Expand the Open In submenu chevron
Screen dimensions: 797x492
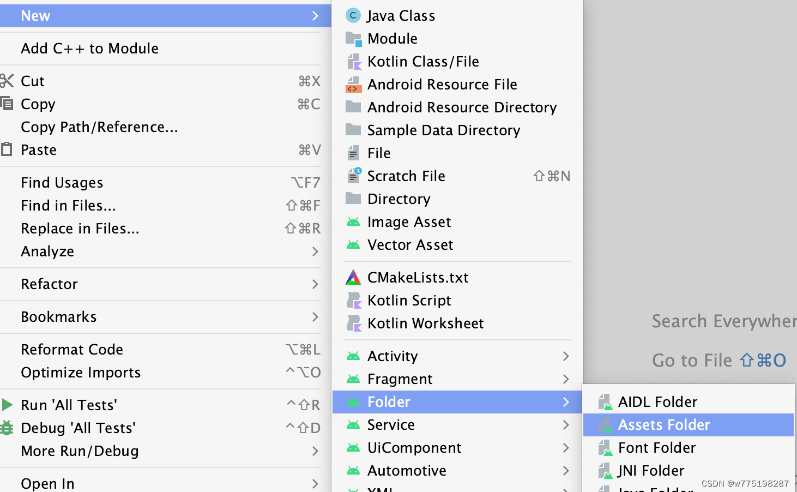(x=315, y=483)
